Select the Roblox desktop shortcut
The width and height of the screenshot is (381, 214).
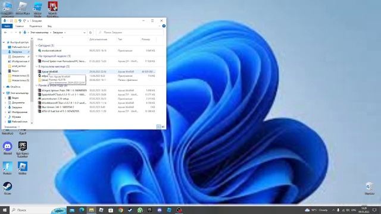coord(23,168)
